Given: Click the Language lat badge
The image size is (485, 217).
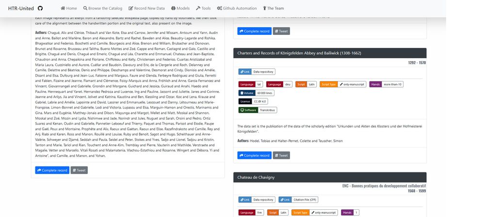Looking at the screenshot, I should tap(251, 84).
